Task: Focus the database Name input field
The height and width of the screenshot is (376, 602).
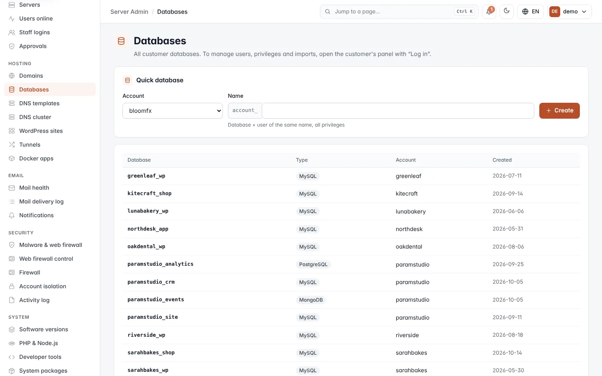Action: (x=398, y=111)
